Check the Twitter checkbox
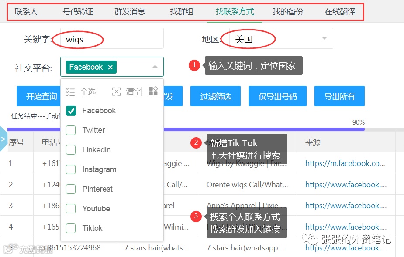The image size is (404, 257). (x=71, y=130)
